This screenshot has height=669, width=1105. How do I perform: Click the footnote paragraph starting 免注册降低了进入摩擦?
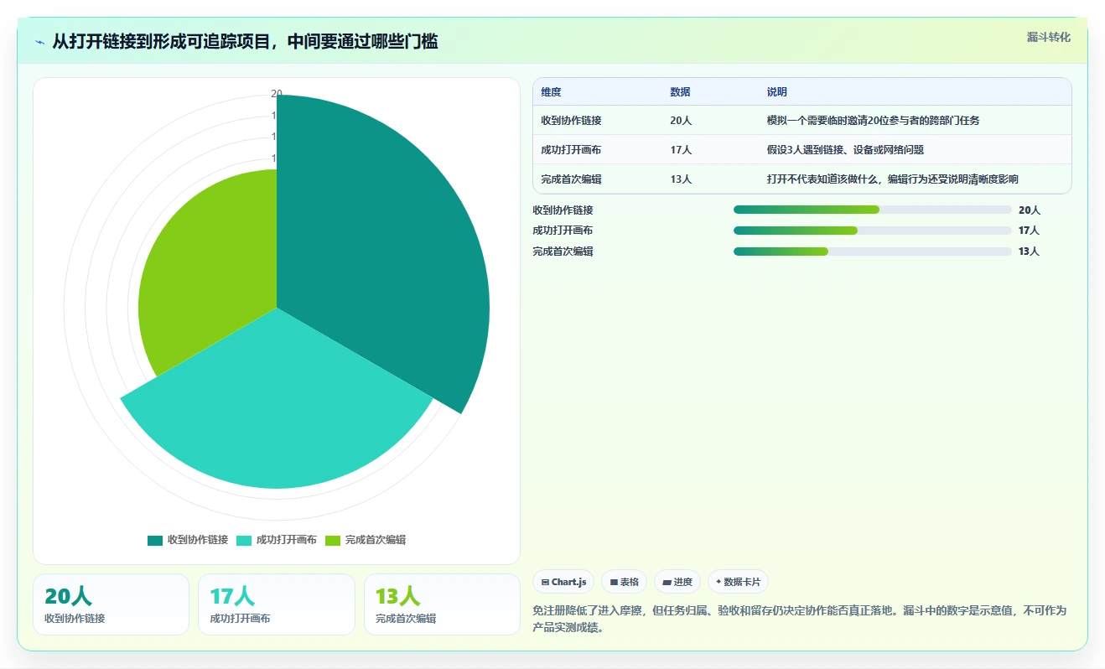(x=799, y=619)
